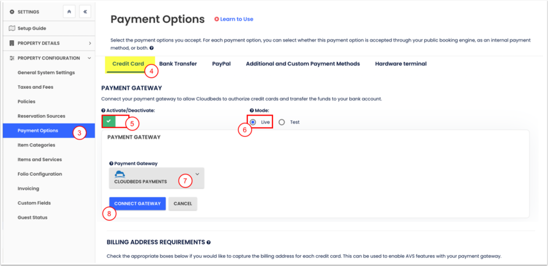
Task: Open Setup Guide in the sidebar
Action: (x=31, y=29)
